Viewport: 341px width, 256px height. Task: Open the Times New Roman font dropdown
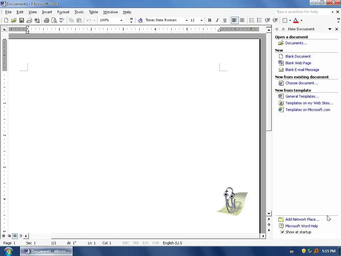[186, 20]
